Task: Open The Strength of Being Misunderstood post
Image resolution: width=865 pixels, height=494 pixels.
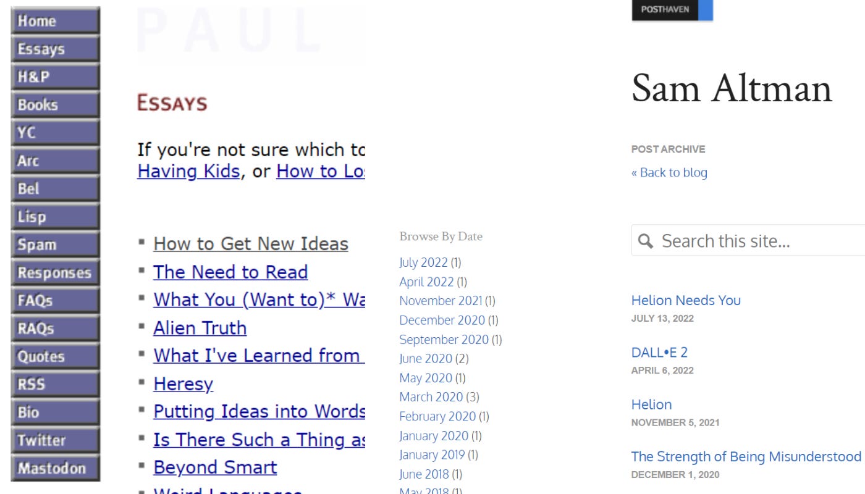Action: point(746,457)
